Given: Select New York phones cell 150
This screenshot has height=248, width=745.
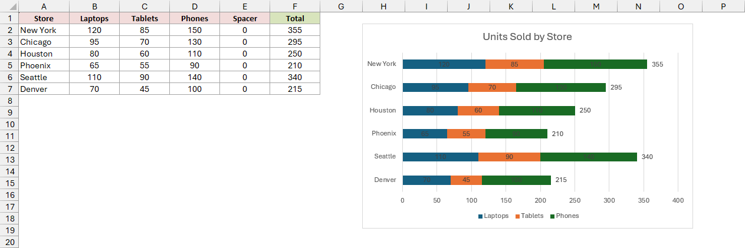Looking at the screenshot, I should coord(195,30).
